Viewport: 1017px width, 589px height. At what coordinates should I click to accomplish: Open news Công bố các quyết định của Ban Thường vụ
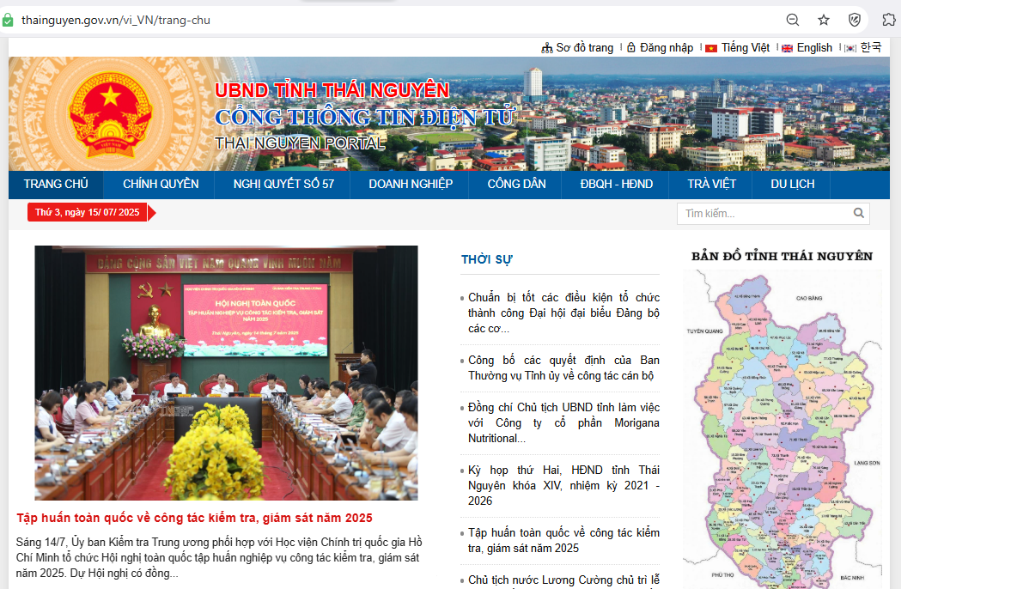click(563, 367)
